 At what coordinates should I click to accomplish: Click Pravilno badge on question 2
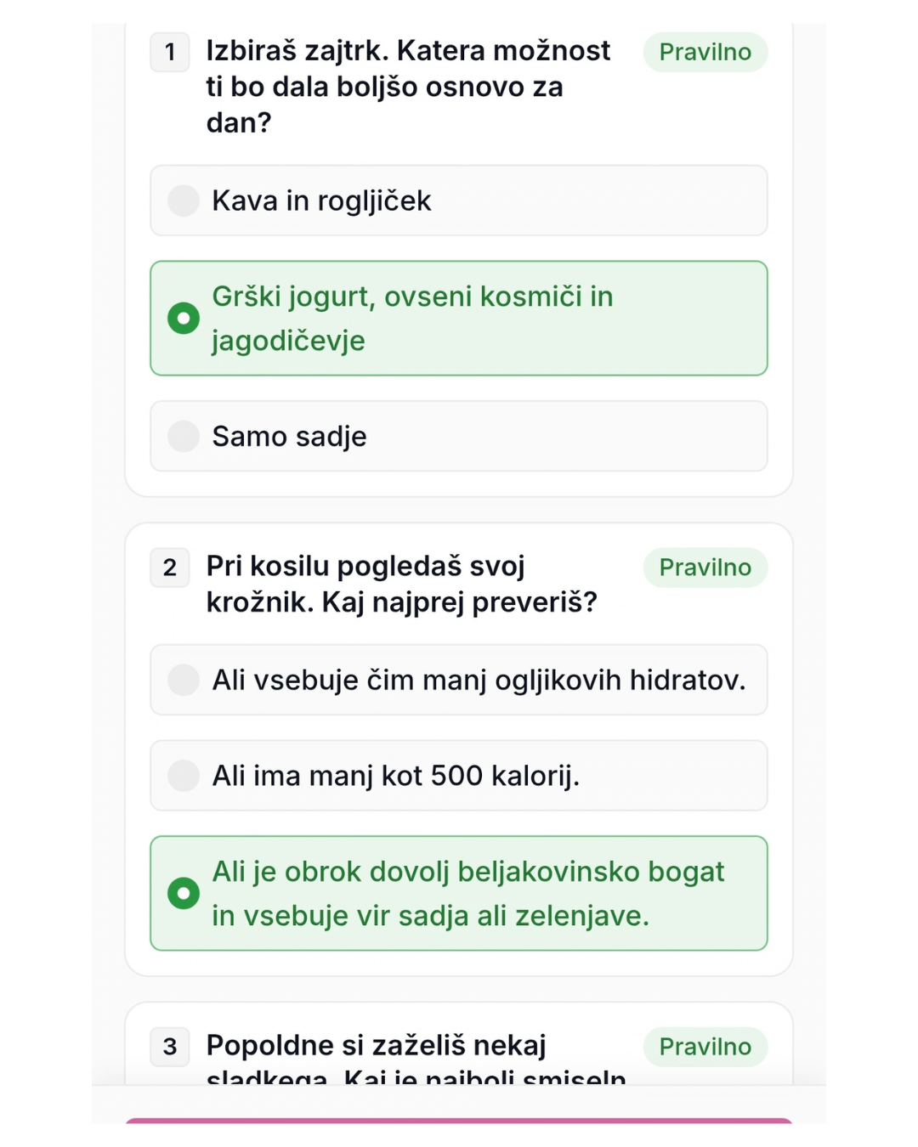coord(705,568)
